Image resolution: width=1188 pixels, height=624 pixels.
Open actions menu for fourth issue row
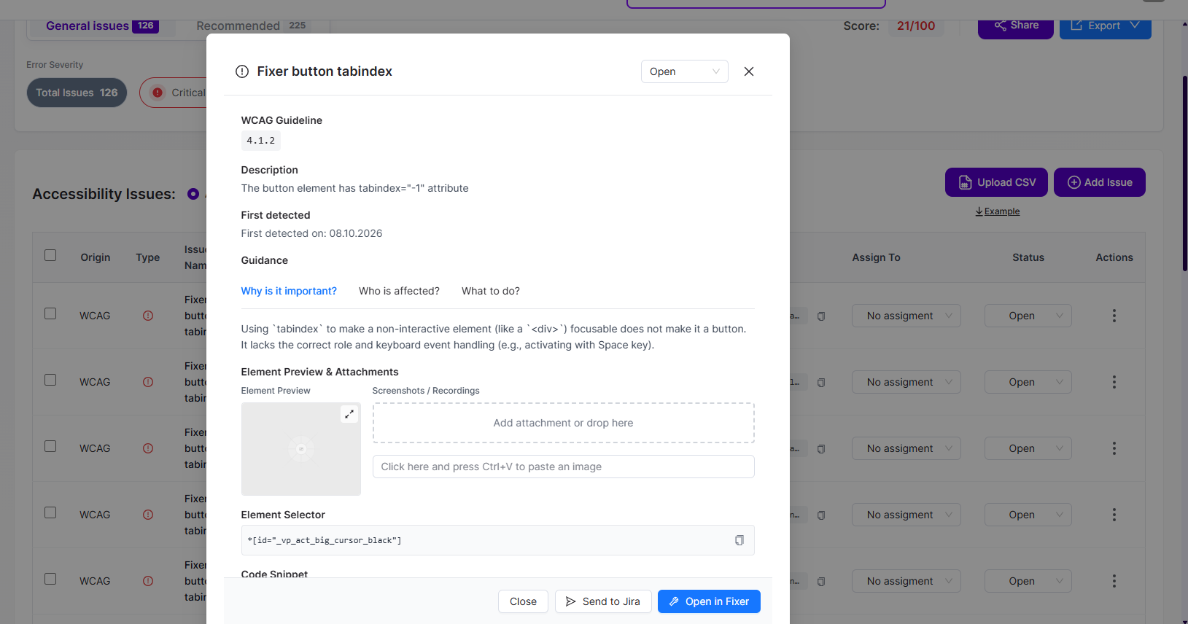[1114, 515]
